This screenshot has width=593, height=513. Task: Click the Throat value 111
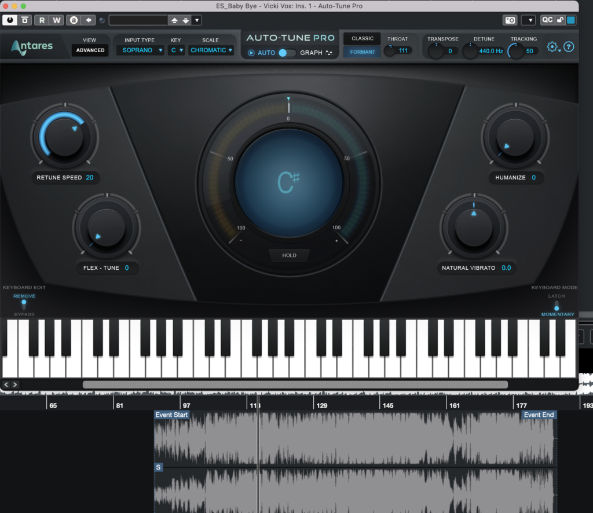[x=403, y=50]
